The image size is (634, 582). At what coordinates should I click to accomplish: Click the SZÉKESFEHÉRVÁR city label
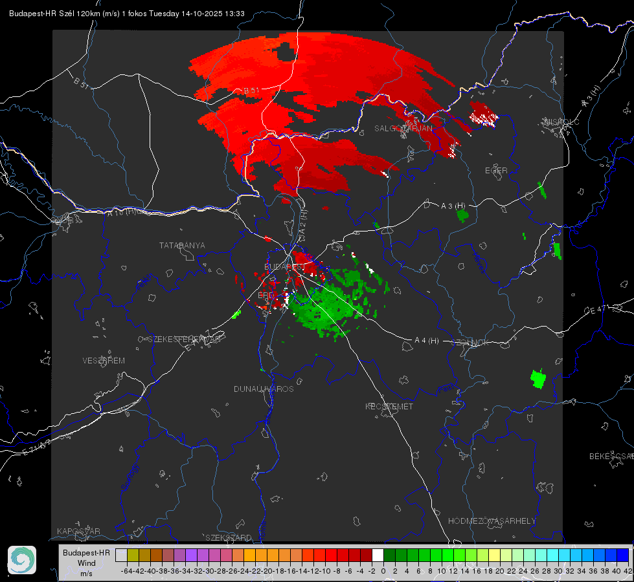[185, 339]
